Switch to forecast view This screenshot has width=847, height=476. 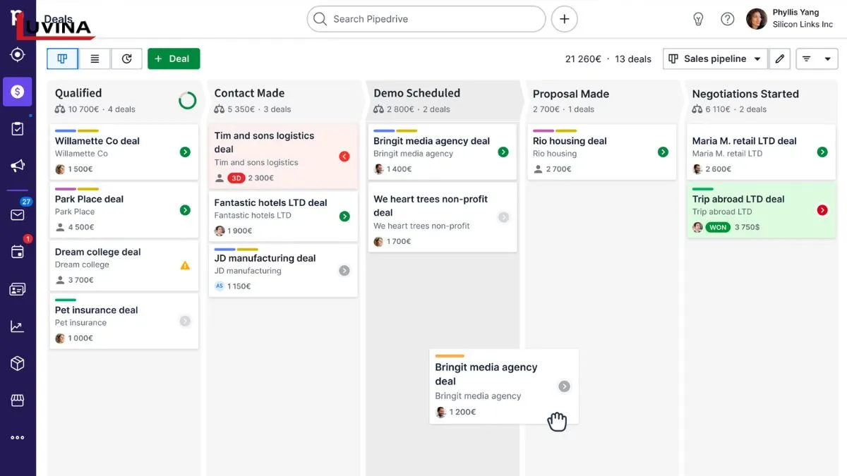(x=126, y=59)
